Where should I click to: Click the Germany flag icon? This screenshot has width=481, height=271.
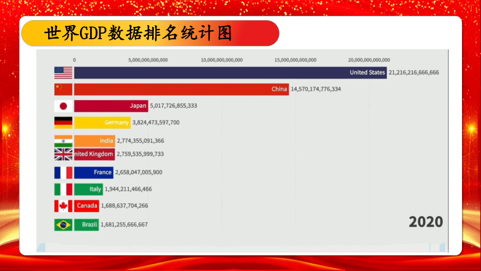(64, 123)
